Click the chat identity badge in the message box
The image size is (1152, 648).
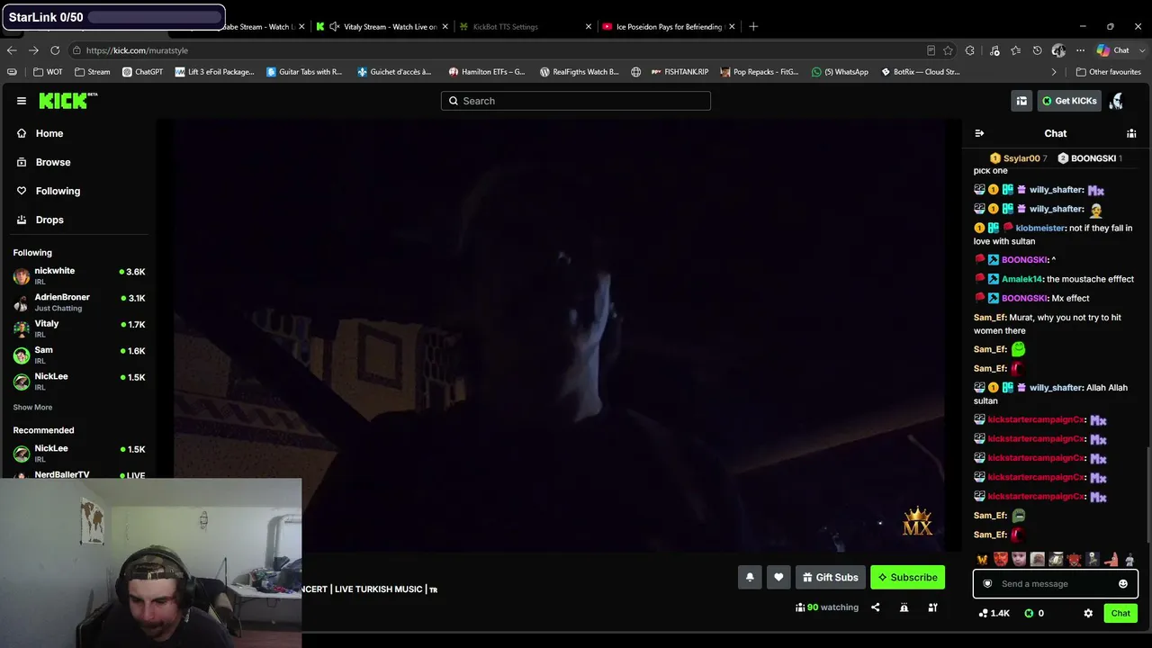(987, 584)
